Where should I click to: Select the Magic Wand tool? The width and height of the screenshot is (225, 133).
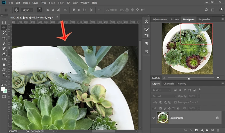[4, 33]
